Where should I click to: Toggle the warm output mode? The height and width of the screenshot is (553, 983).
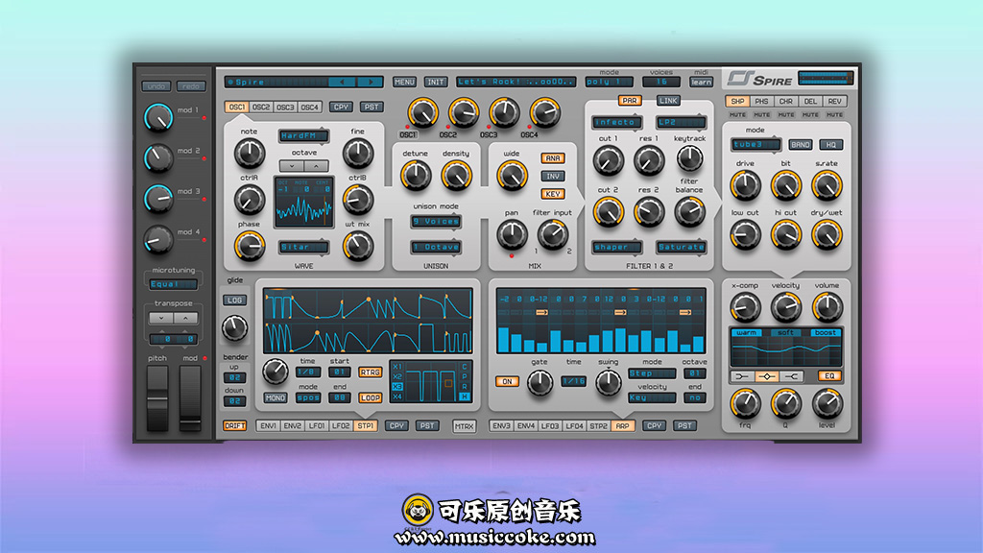[746, 332]
